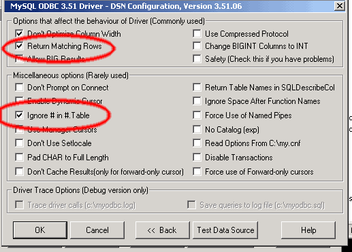Enable Pad CHAR to Full Length
This screenshot has height=252, width=352.
[19, 158]
